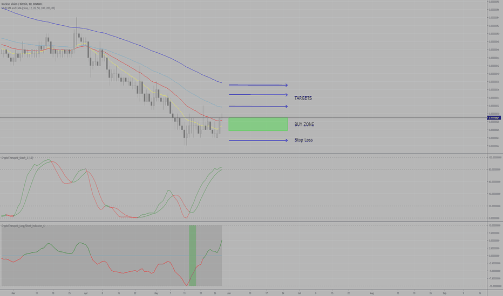Click the 80.00000000 Stoch scale label

[x=495, y=170]
